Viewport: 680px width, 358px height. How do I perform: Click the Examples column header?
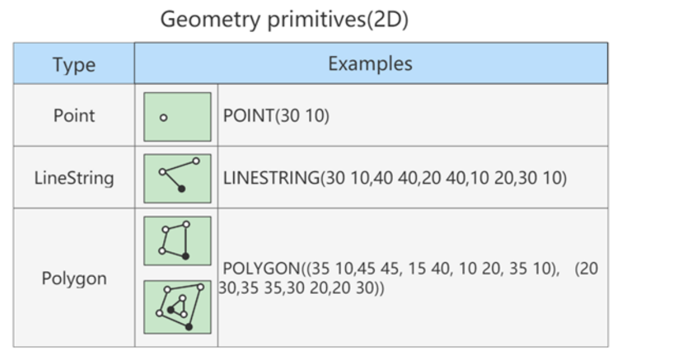371,63
